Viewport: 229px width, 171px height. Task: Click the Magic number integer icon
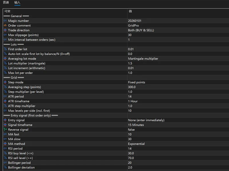click(x=5, y=21)
